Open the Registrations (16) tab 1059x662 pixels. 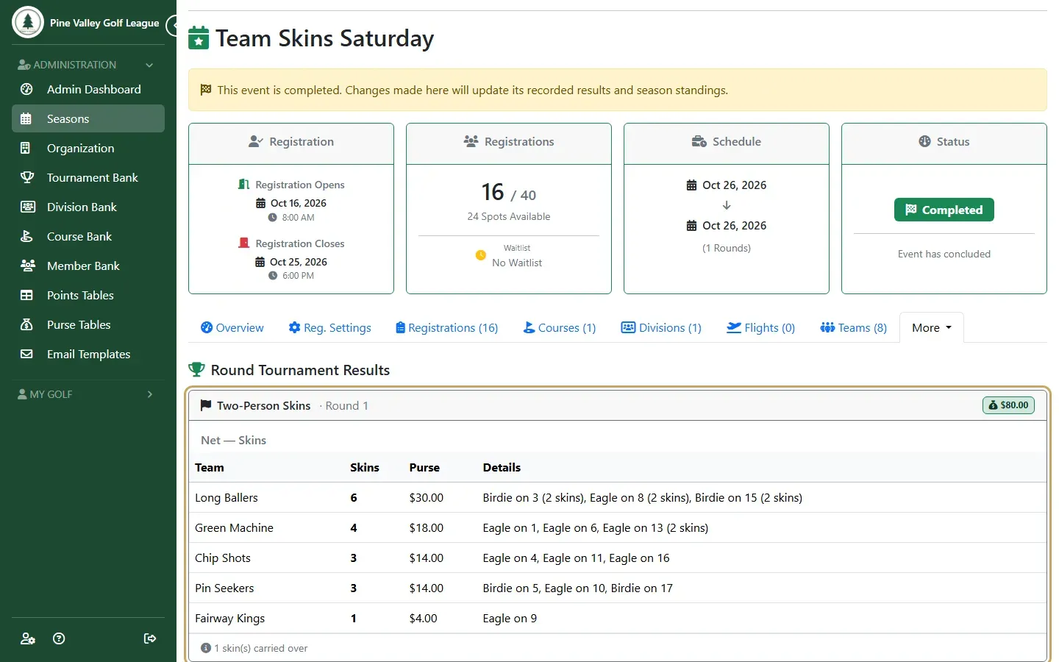446,327
